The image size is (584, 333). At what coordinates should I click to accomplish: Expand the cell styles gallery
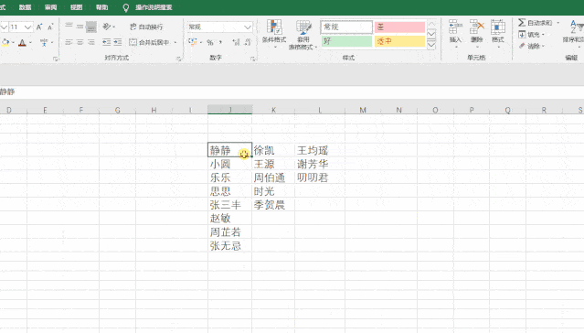click(431, 45)
